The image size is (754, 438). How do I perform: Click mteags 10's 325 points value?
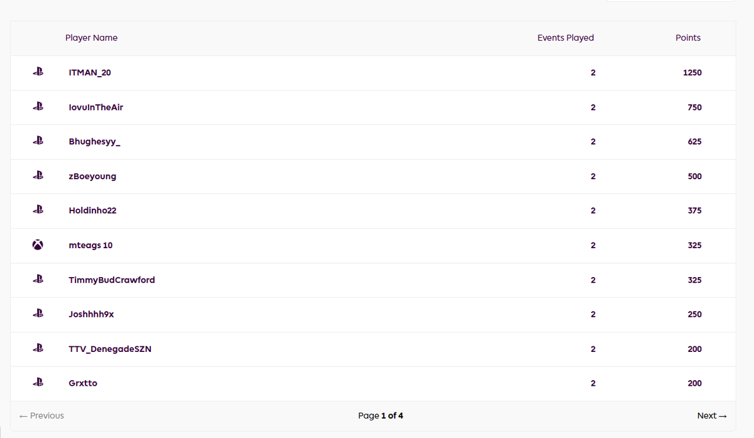(694, 246)
